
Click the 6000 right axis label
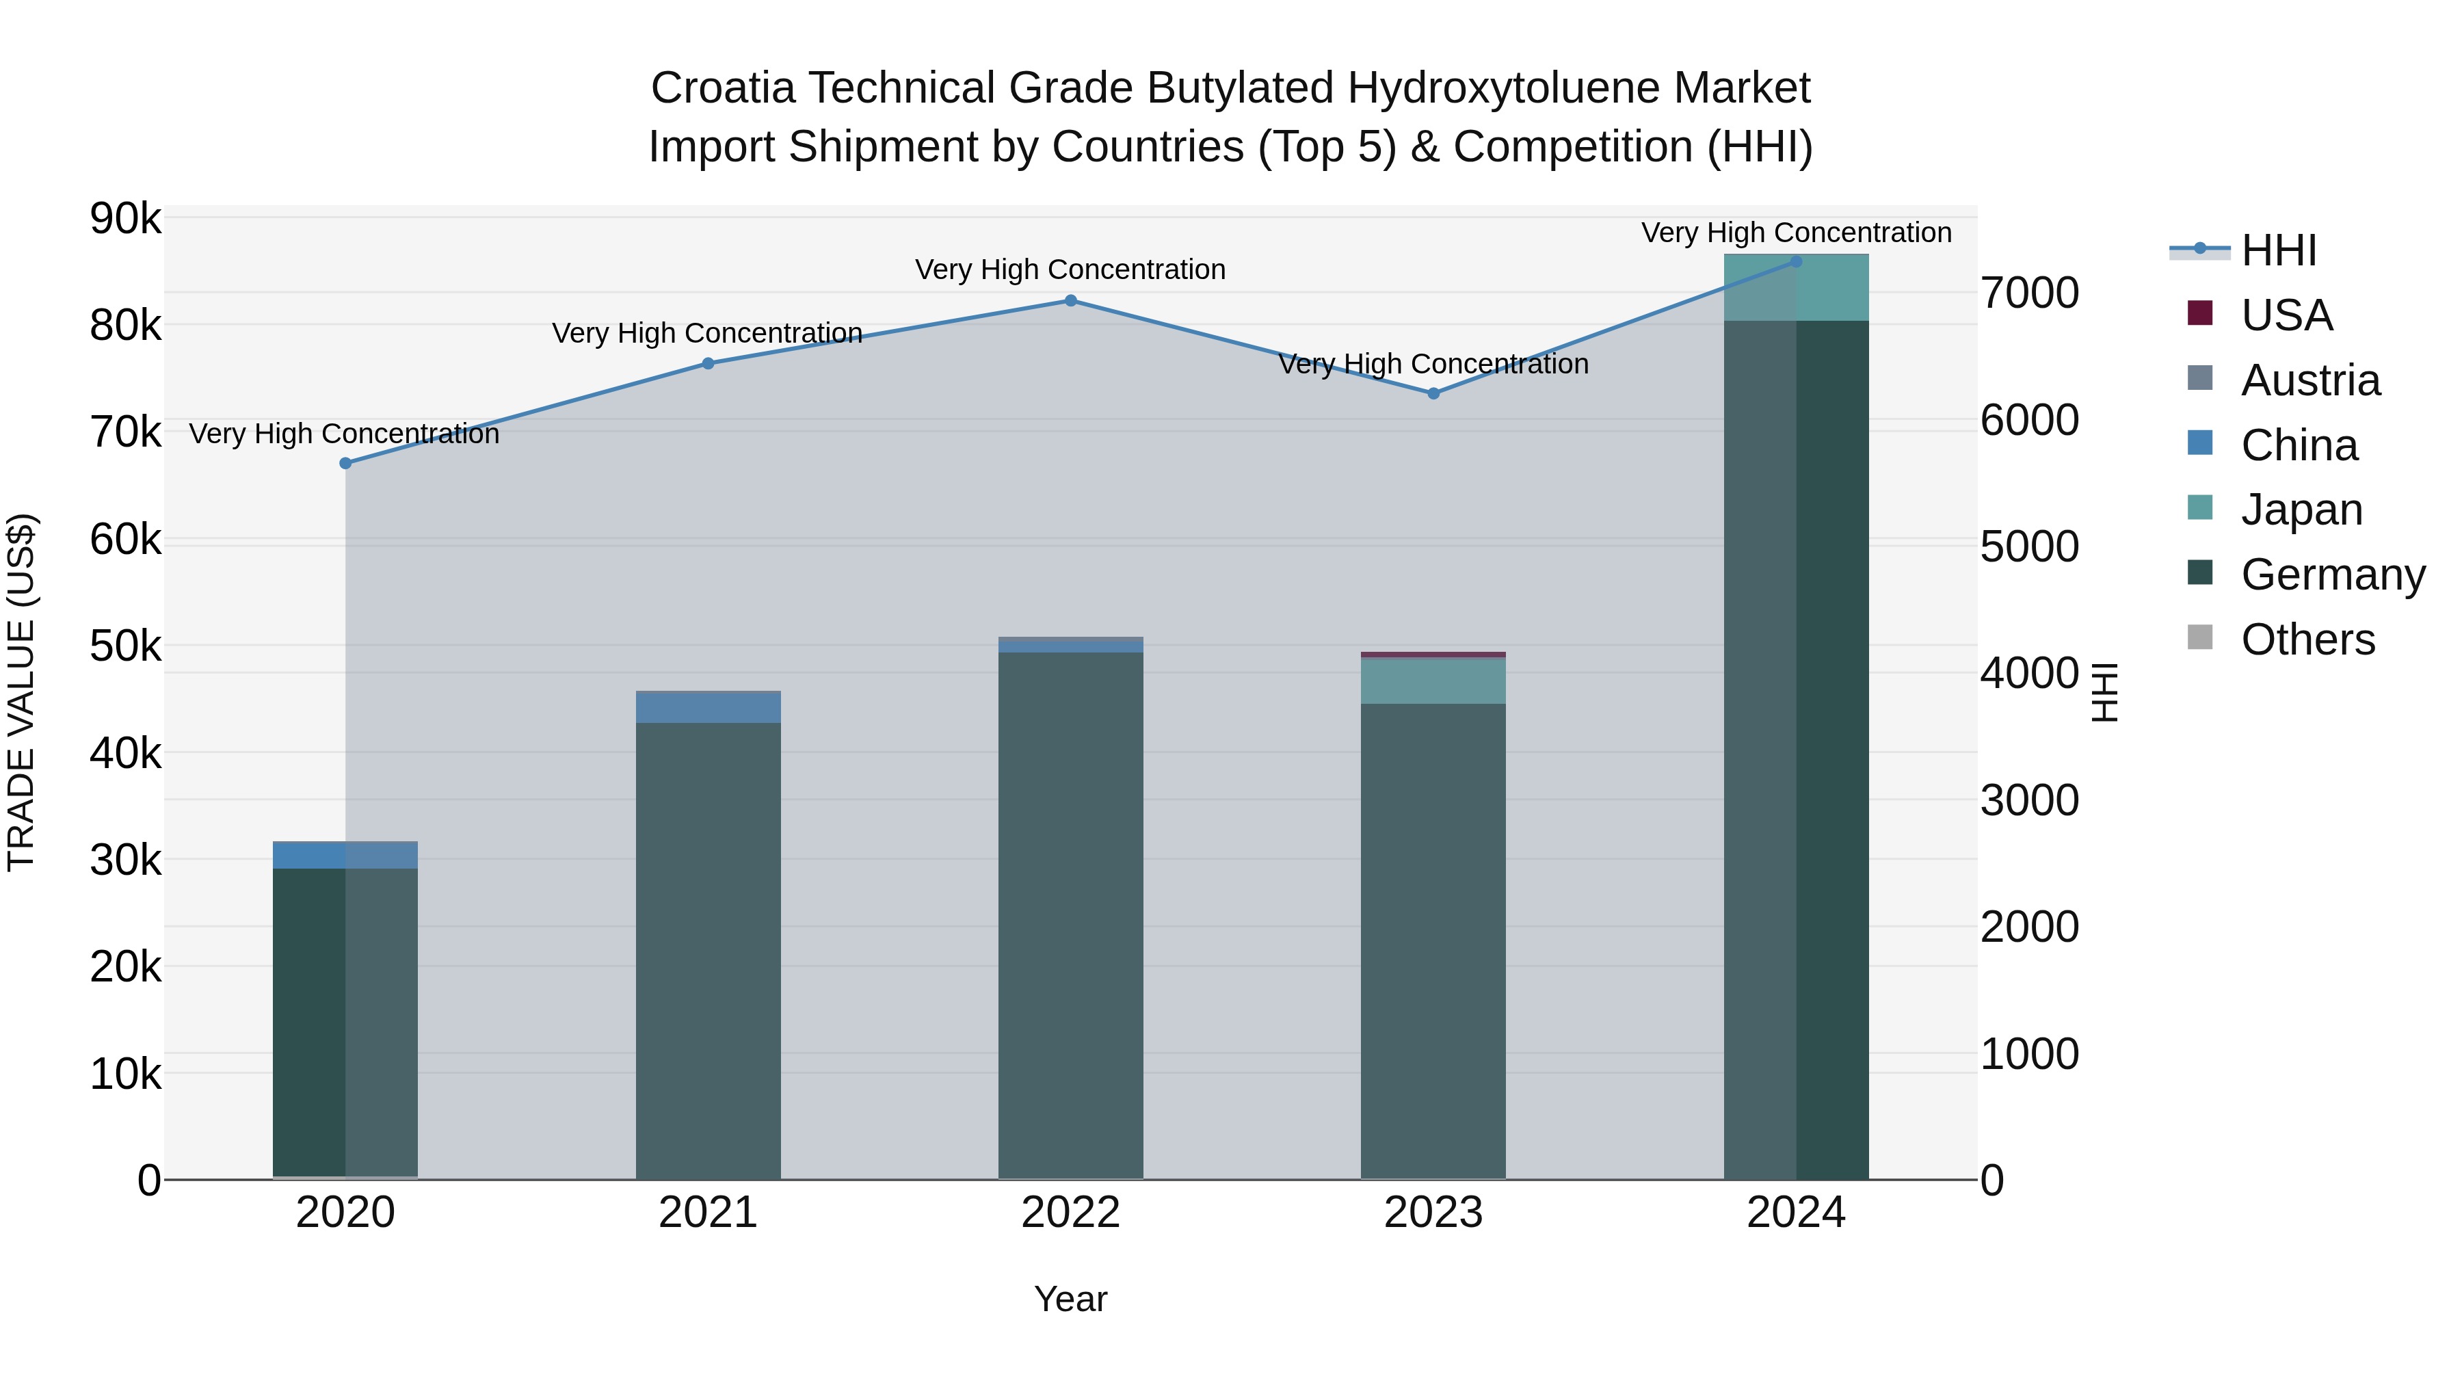[2030, 421]
